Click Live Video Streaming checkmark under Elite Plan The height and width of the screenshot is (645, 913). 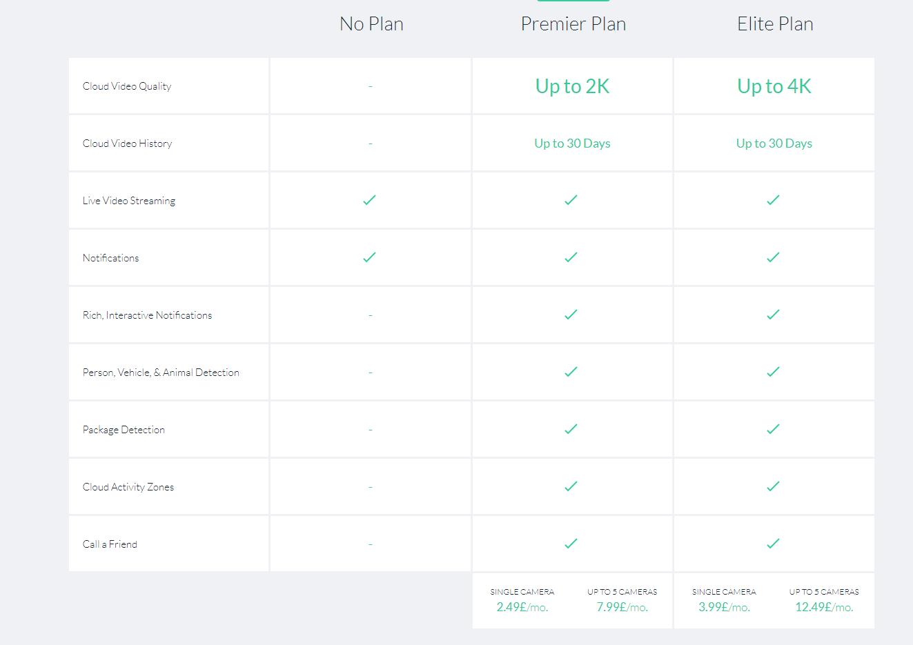[773, 200]
